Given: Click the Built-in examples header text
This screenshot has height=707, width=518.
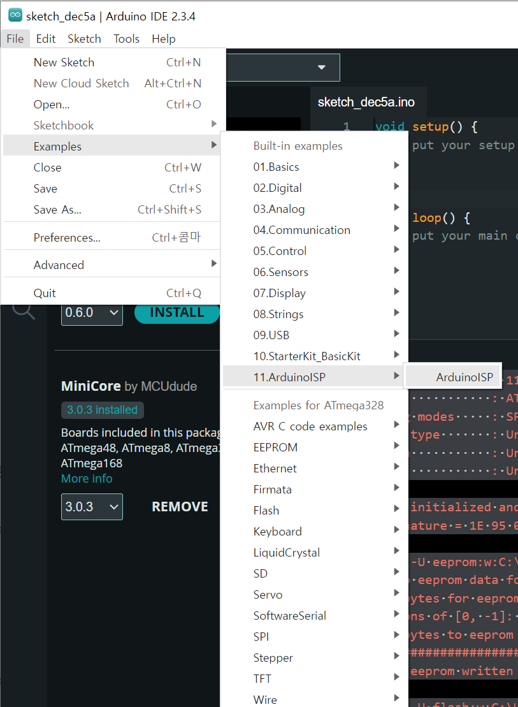Looking at the screenshot, I should point(298,146).
